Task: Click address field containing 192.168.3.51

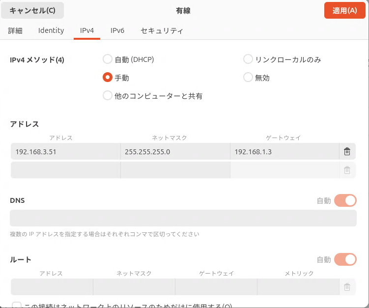Action: point(66,151)
